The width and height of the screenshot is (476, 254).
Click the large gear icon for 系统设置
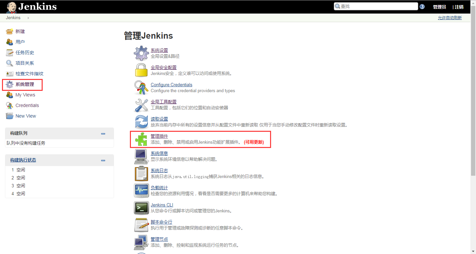[141, 53]
